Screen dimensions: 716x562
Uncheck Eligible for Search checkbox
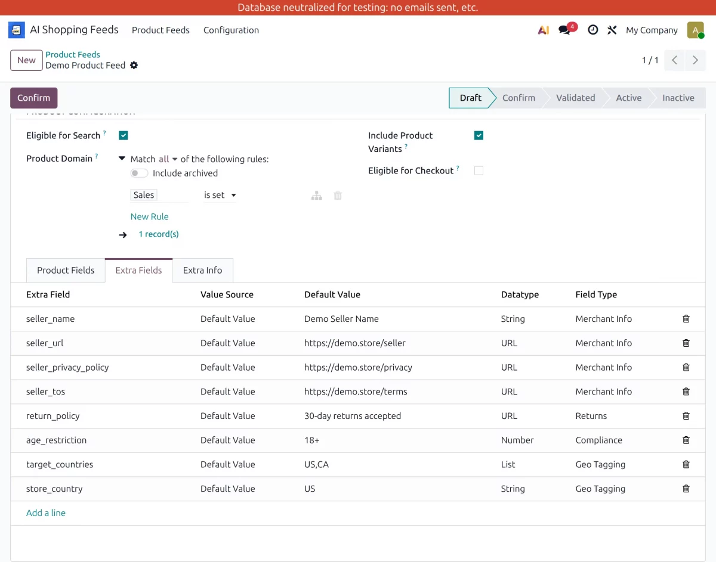124,136
